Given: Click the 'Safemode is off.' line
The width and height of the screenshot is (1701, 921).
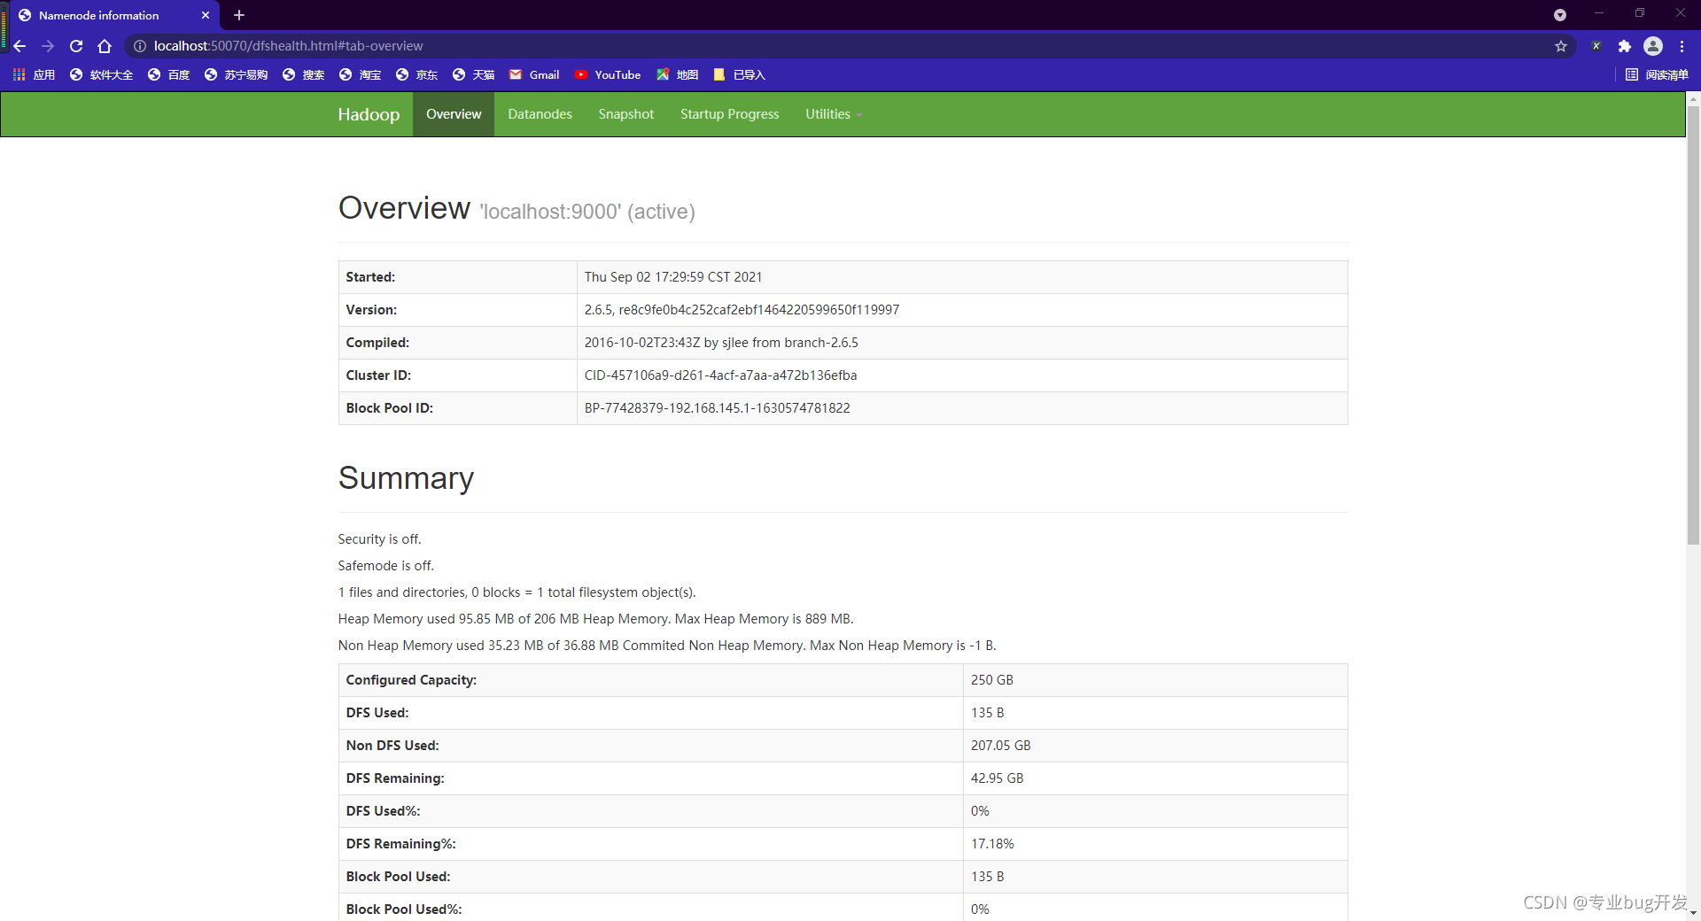Looking at the screenshot, I should tap(385, 566).
